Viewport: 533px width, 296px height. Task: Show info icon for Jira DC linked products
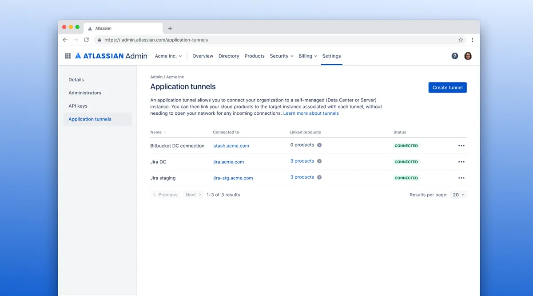click(319, 161)
